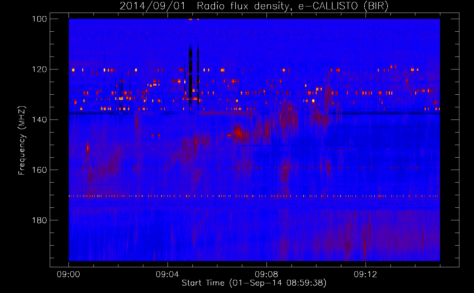Click the plot title text "Radio flux density, e-CALLISTO (BIR)"
Image resolution: width=474 pixels, height=293 pixels.
293,6
